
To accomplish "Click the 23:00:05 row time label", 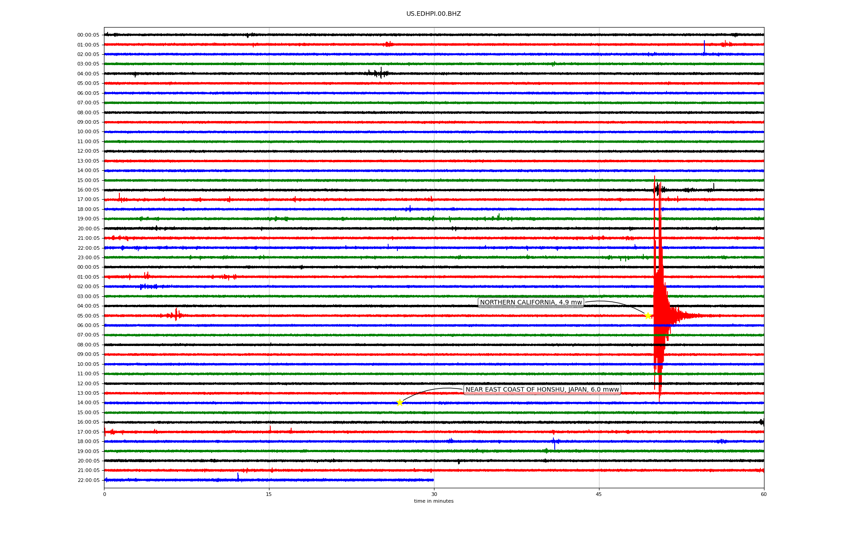I will click(x=88, y=258).
